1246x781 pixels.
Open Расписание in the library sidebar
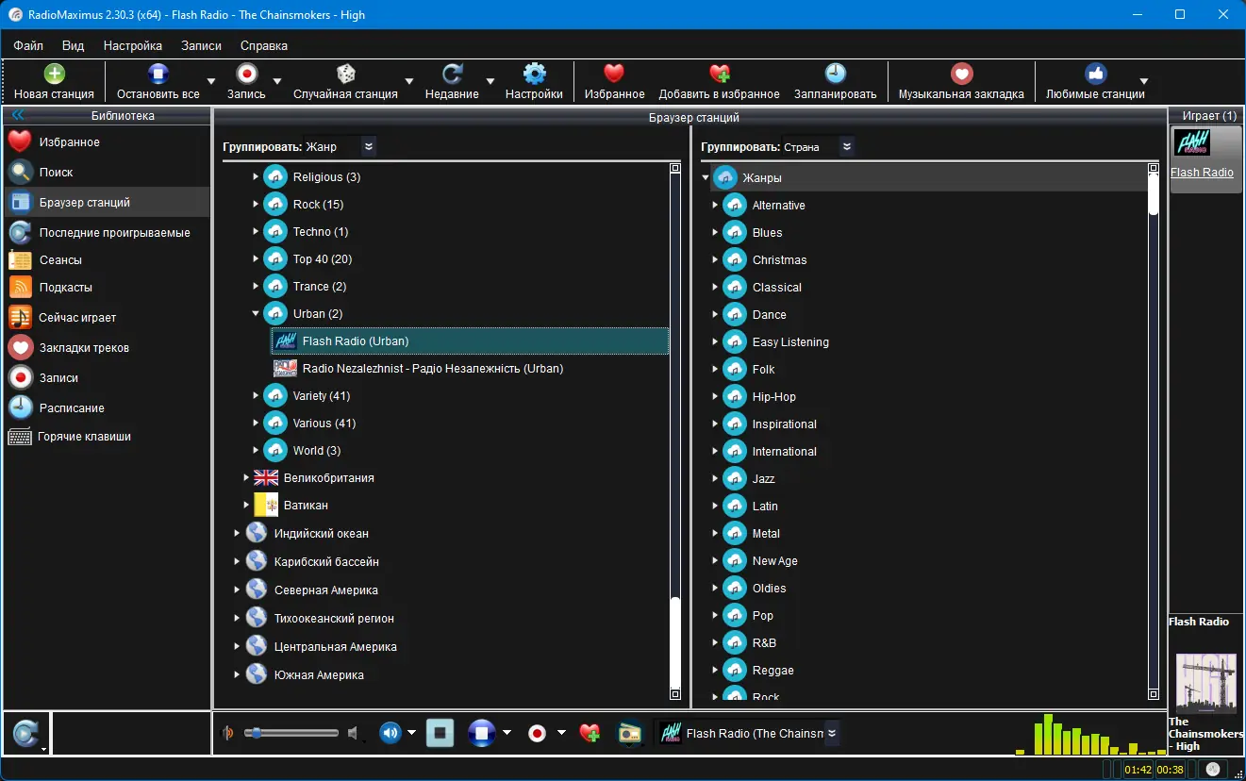coord(106,408)
